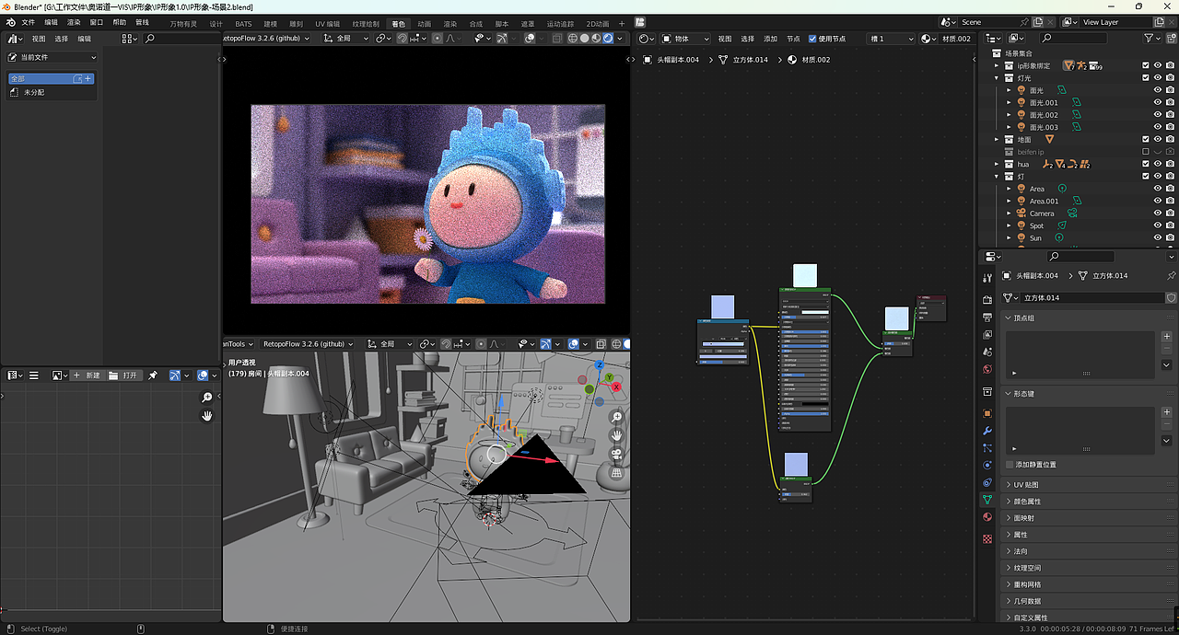Select 全部 asset catalog
This screenshot has height=635, width=1179.
tap(51, 79)
